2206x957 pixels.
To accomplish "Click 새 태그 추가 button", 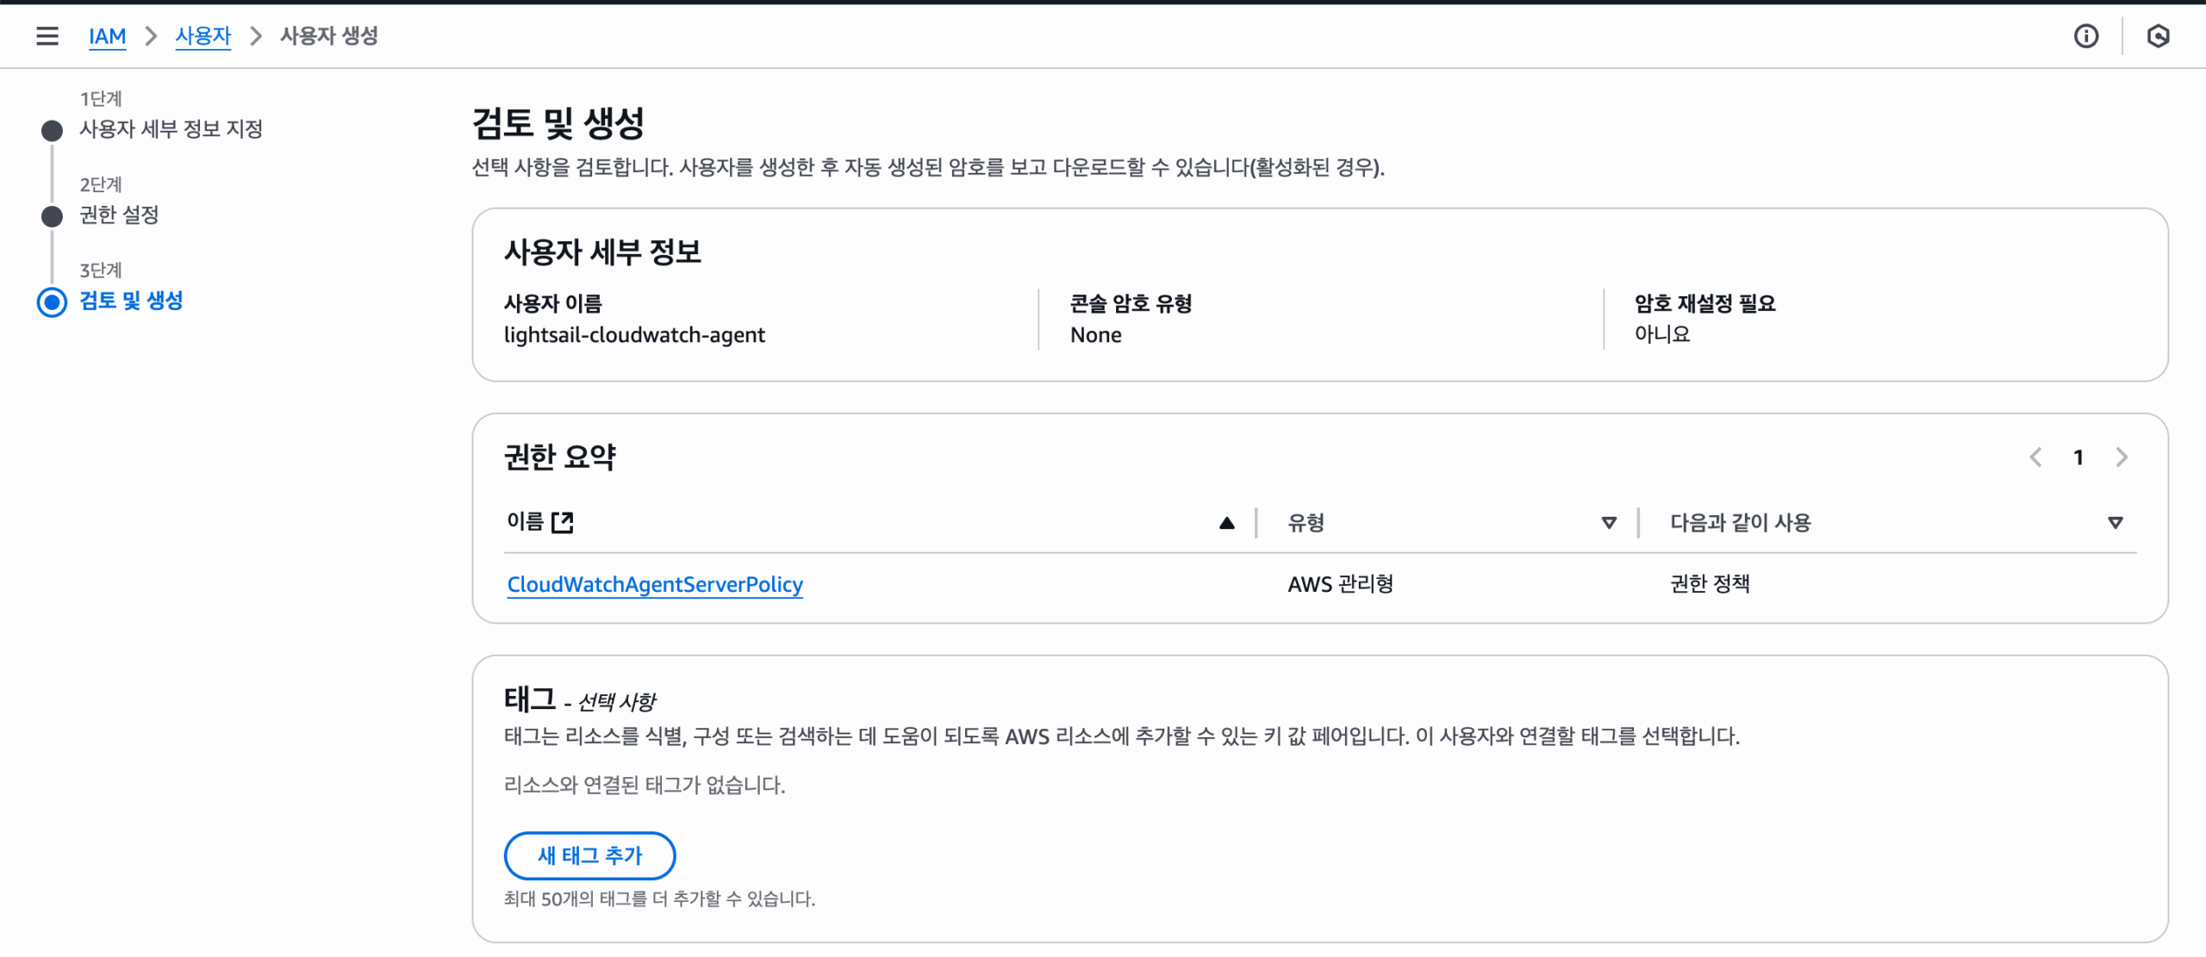I will [589, 855].
